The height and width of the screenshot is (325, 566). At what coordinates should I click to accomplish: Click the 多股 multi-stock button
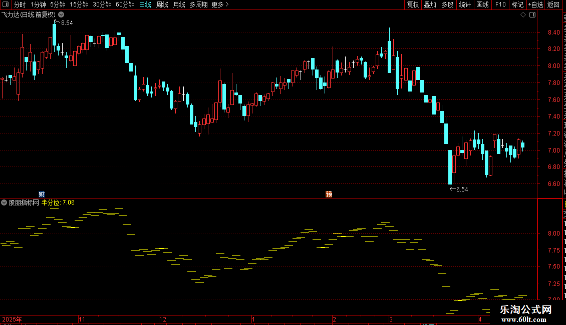(x=448, y=4)
